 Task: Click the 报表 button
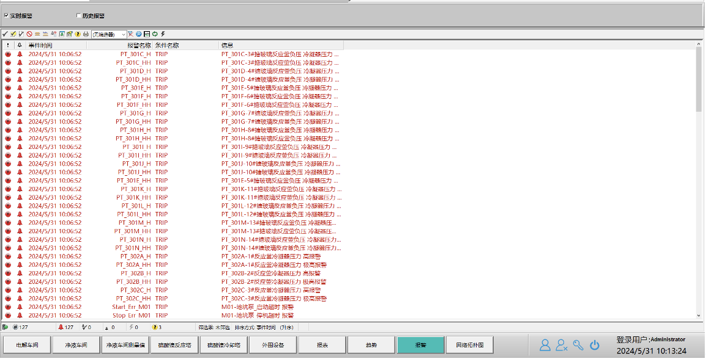tap(322, 345)
